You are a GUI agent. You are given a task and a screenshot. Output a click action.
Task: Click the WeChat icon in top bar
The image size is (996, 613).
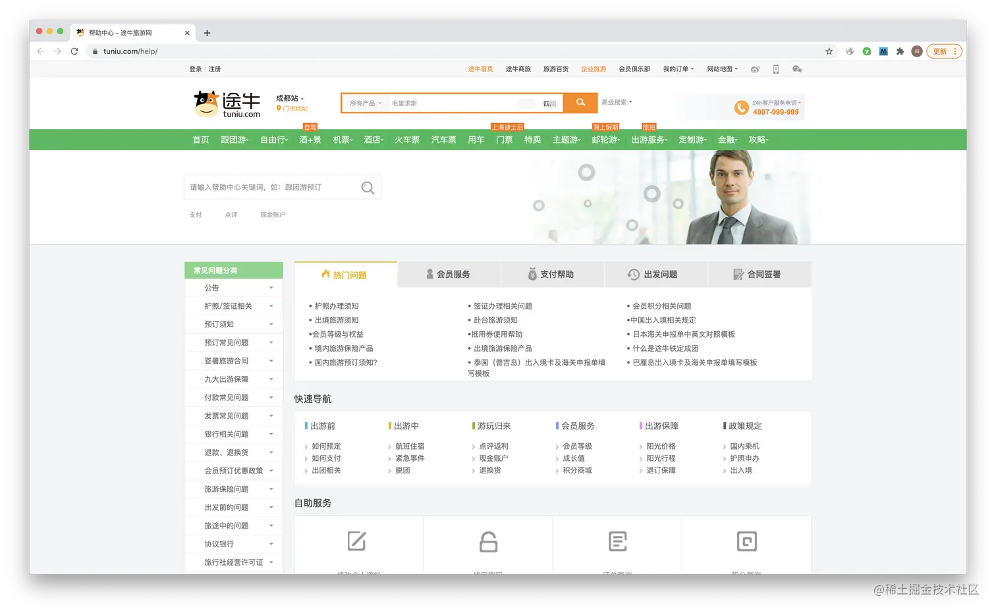click(x=797, y=69)
